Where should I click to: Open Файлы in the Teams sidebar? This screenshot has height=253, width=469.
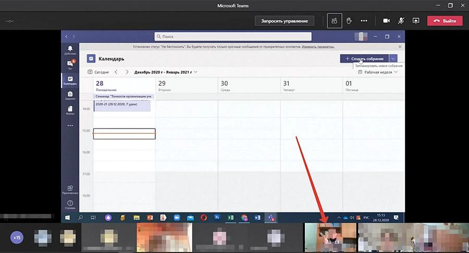70,110
